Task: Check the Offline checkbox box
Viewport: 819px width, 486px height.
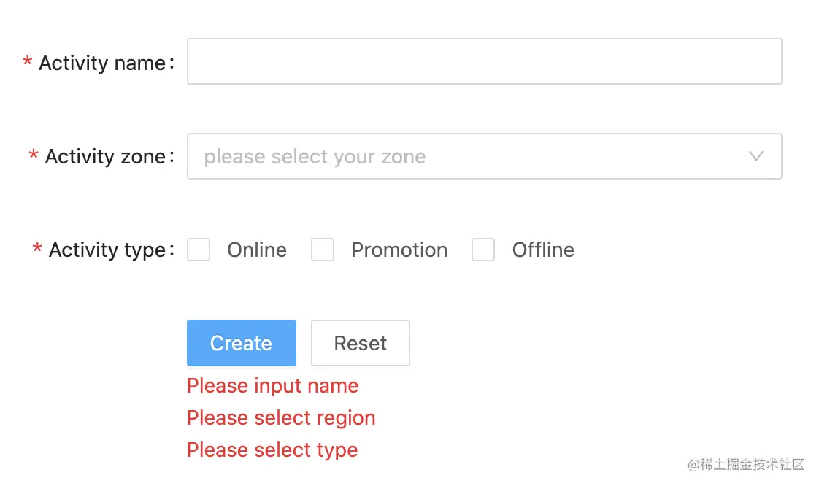Action: click(x=483, y=250)
